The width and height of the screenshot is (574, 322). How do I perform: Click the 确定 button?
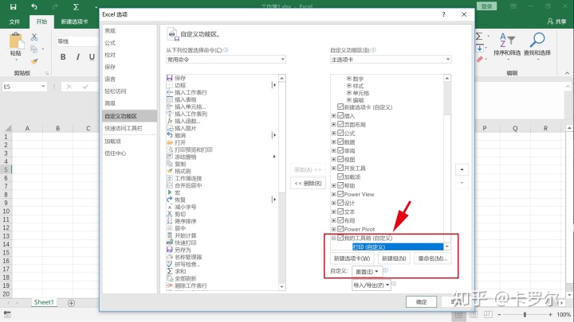422,302
